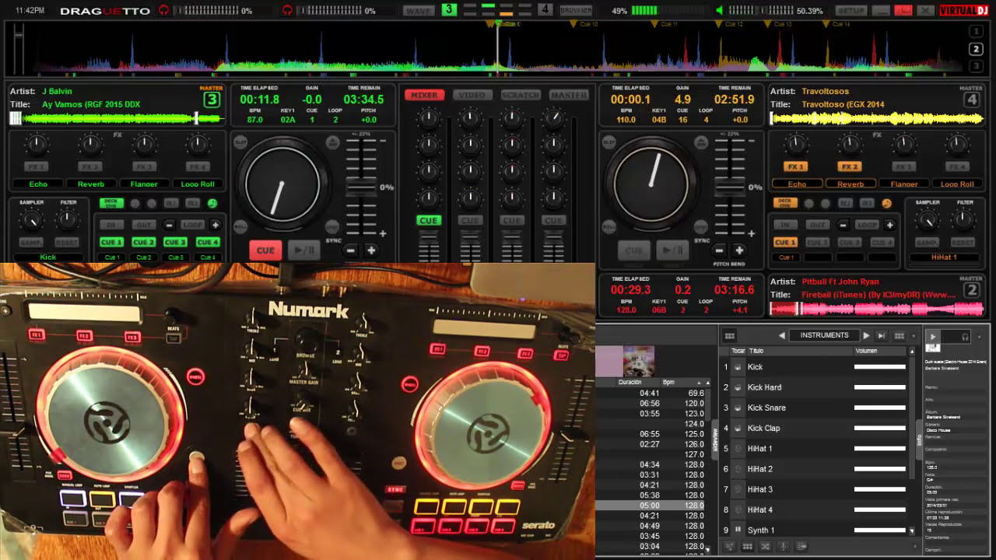This screenshot has width=996, height=560.
Task: Play the HiHat 1 sample icon
Action: coord(738,449)
